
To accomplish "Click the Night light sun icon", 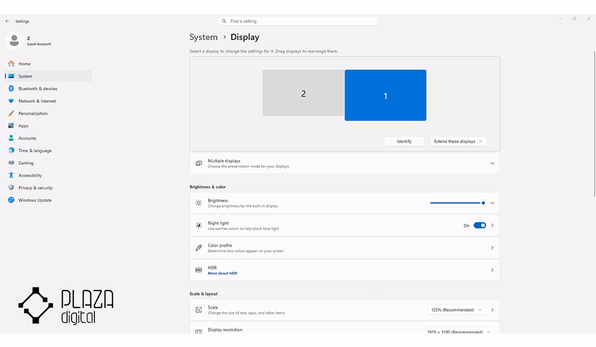I will pos(199,226).
